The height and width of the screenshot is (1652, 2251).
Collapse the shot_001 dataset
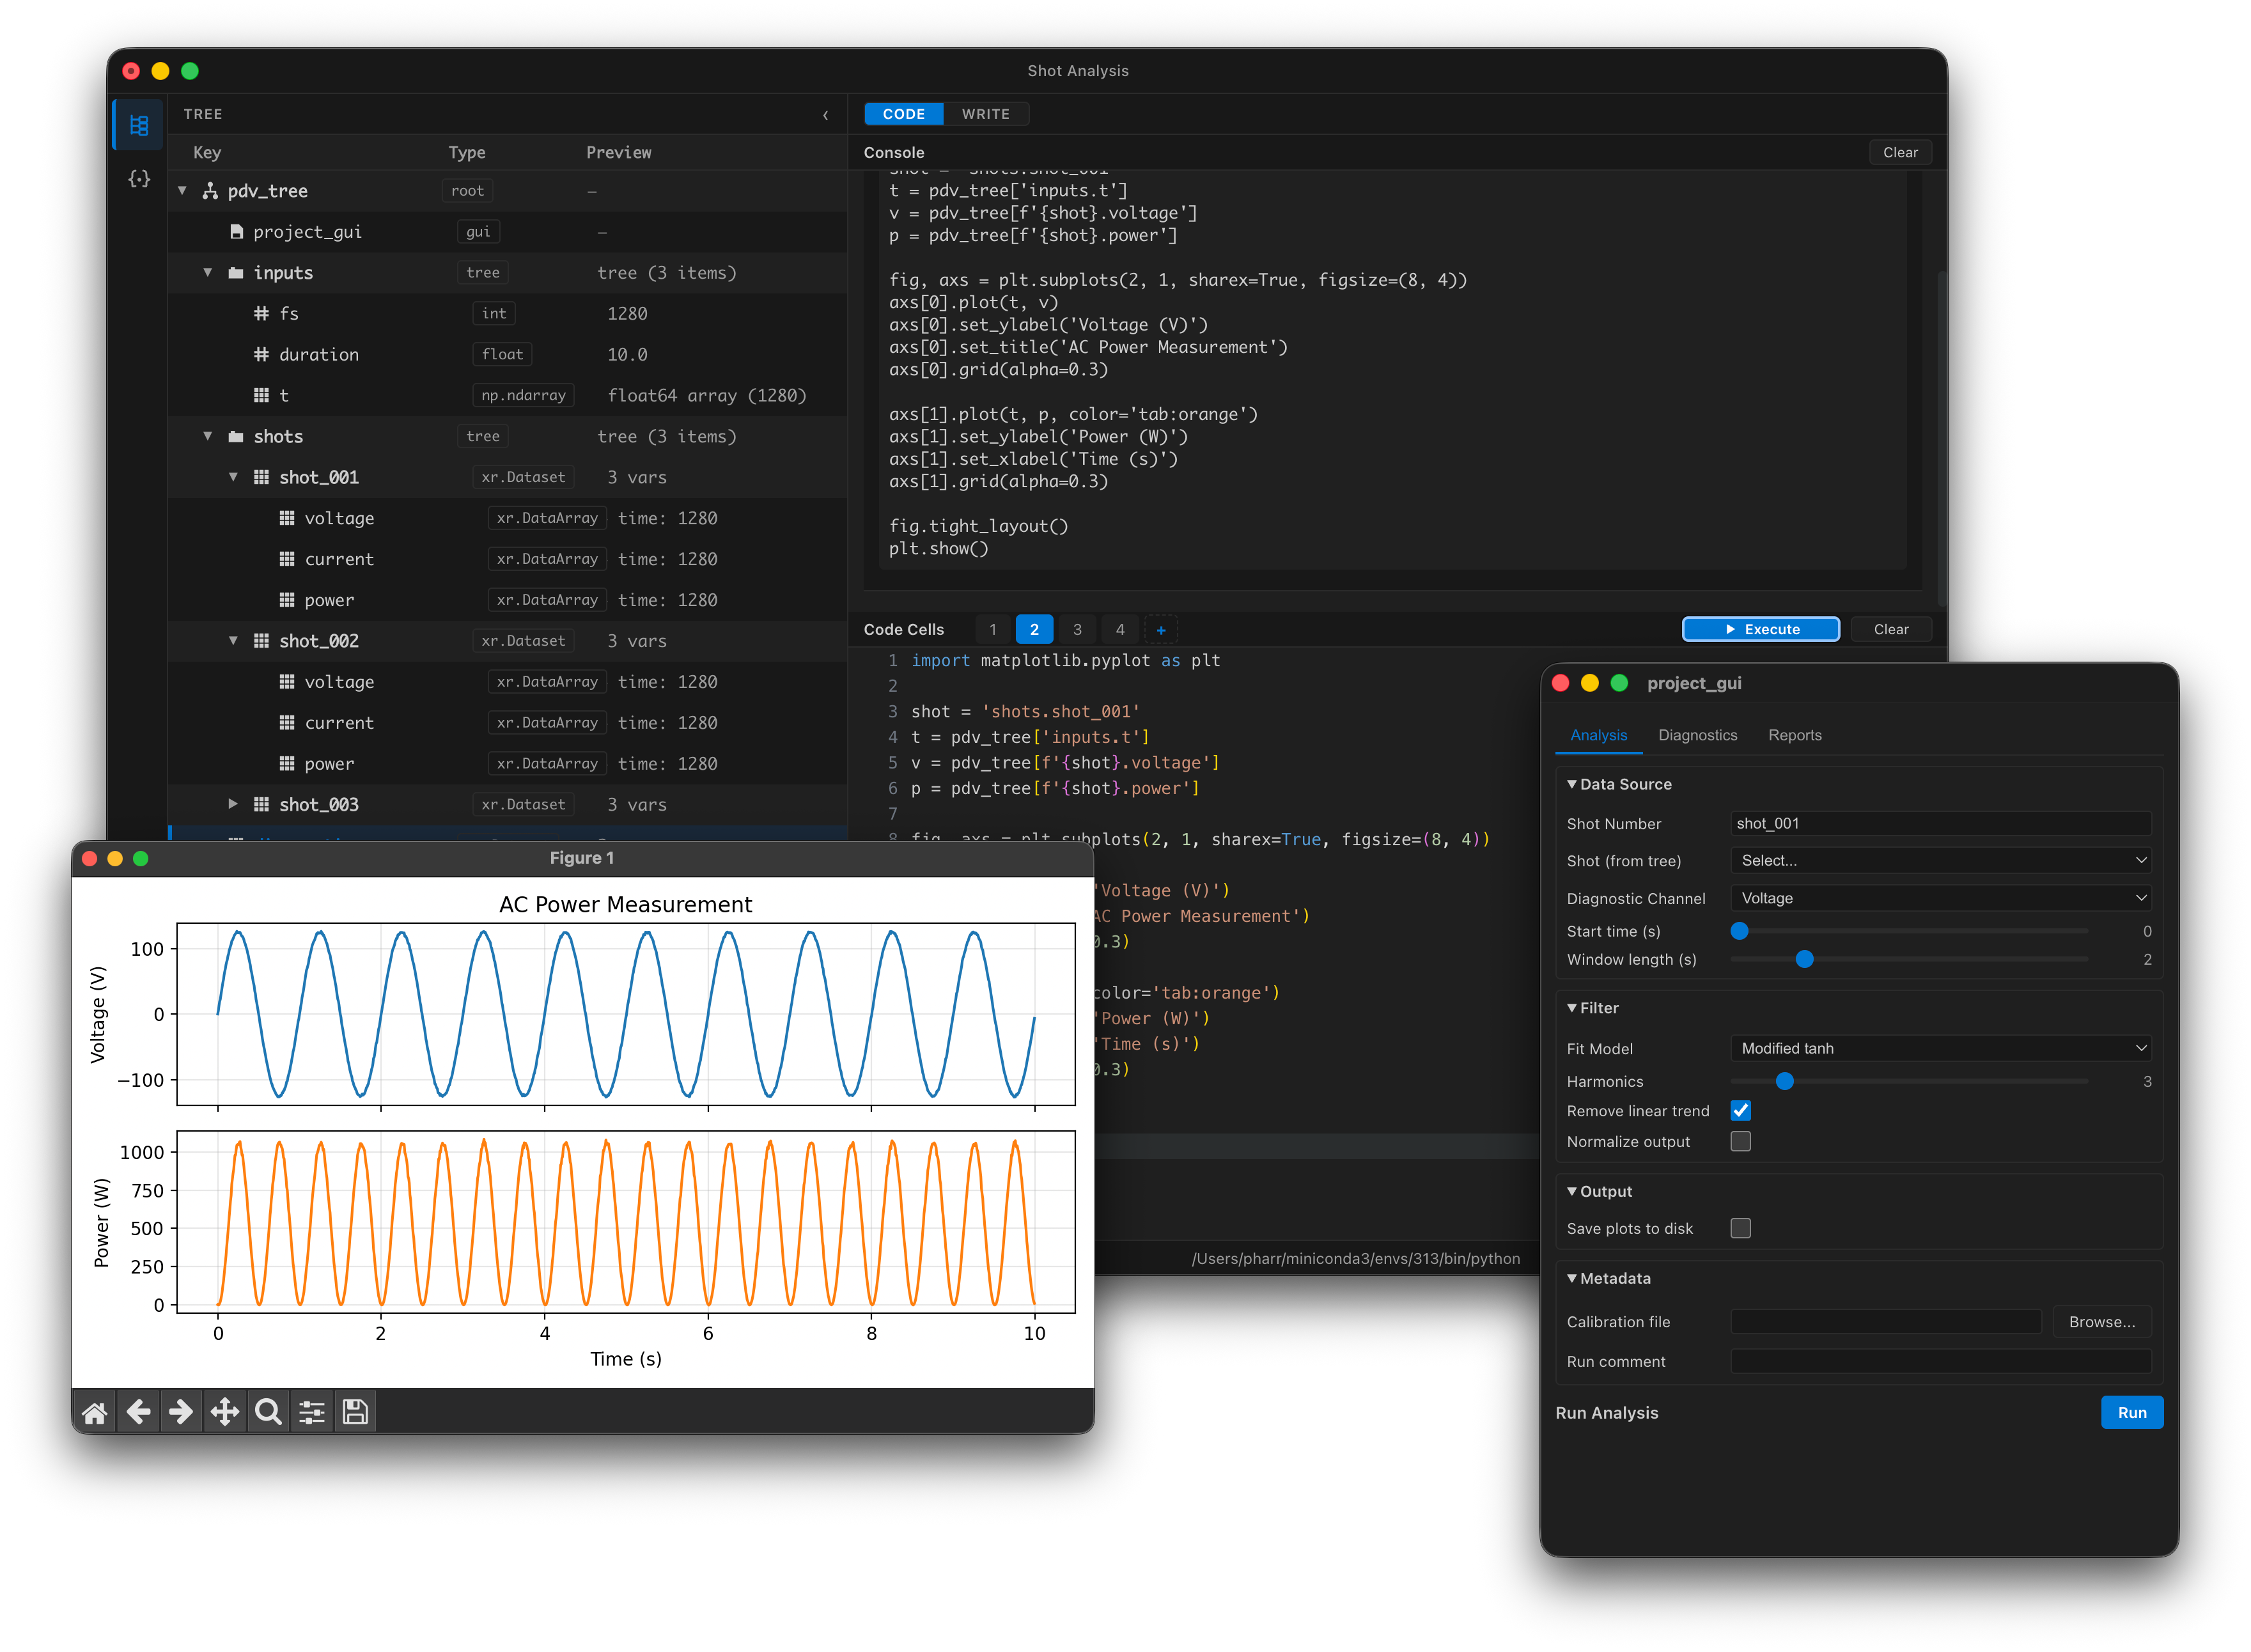click(233, 478)
